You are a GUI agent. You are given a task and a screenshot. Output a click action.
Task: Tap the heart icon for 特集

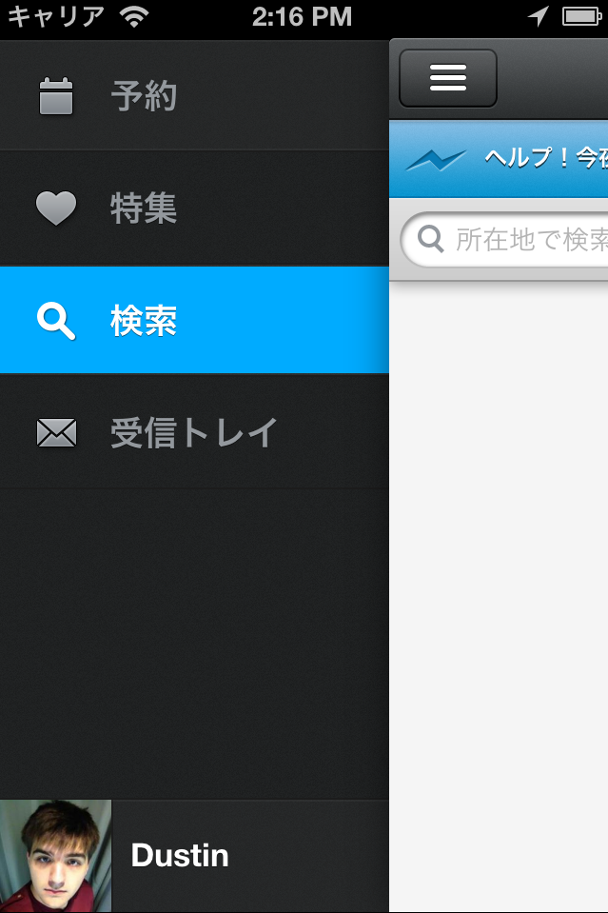[x=56, y=208]
